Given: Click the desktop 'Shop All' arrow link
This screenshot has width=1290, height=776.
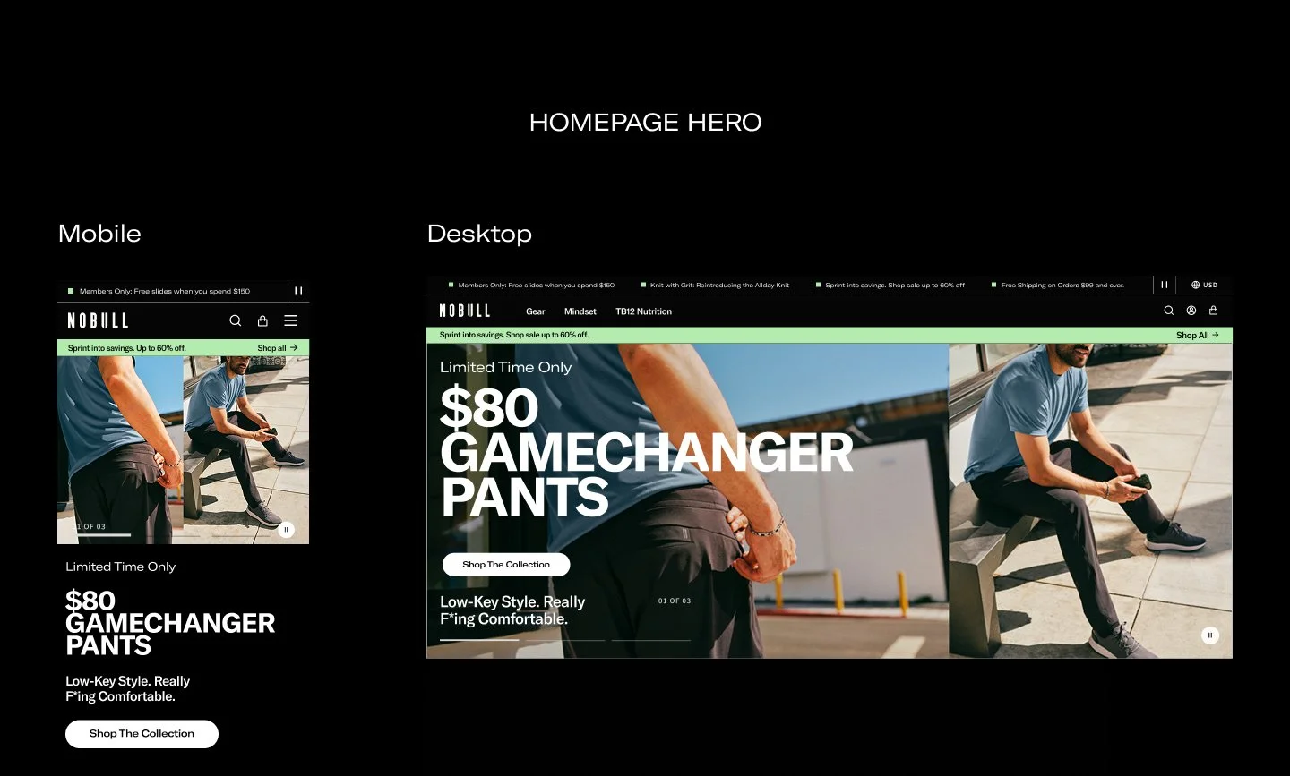Looking at the screenshot, I should point(1198,335).
